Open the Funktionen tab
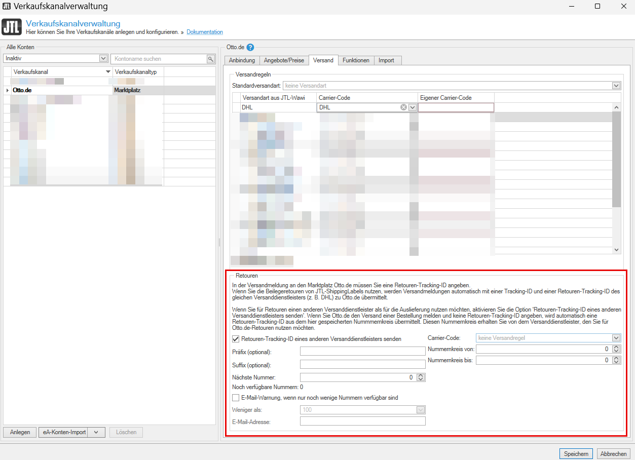The width and height of the screenshot is (635, 460). 356,60
